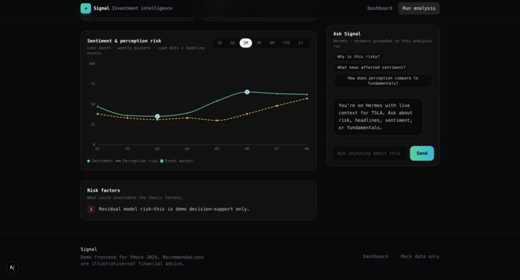Open Dashboard in the top navigation
Image resolution: width=520 pixels, height=280 pixels.
[379, 8]
